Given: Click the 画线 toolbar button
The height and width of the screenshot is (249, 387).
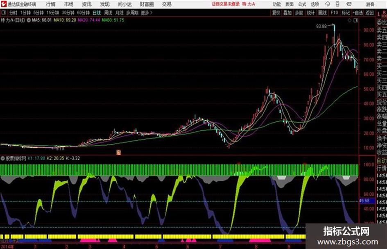Looking at the screenshot, I should [x=322, y=13].
